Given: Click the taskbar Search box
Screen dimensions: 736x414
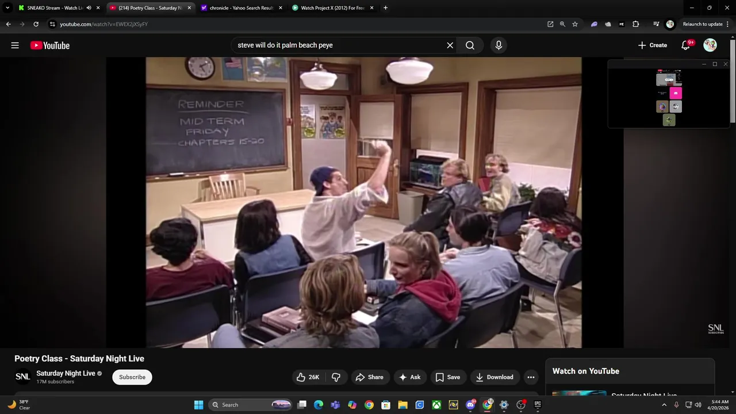Looking at the screenshot, I should click(251, 405).
